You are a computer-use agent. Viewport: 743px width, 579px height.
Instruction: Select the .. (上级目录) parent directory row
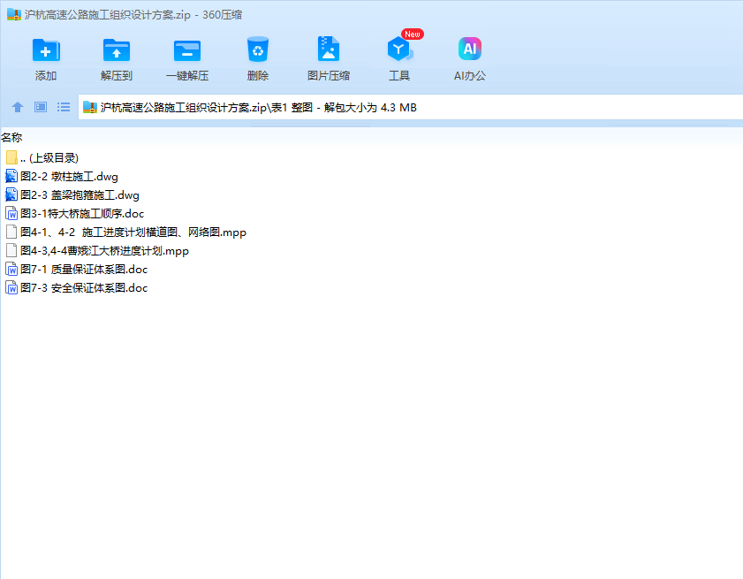42,157
